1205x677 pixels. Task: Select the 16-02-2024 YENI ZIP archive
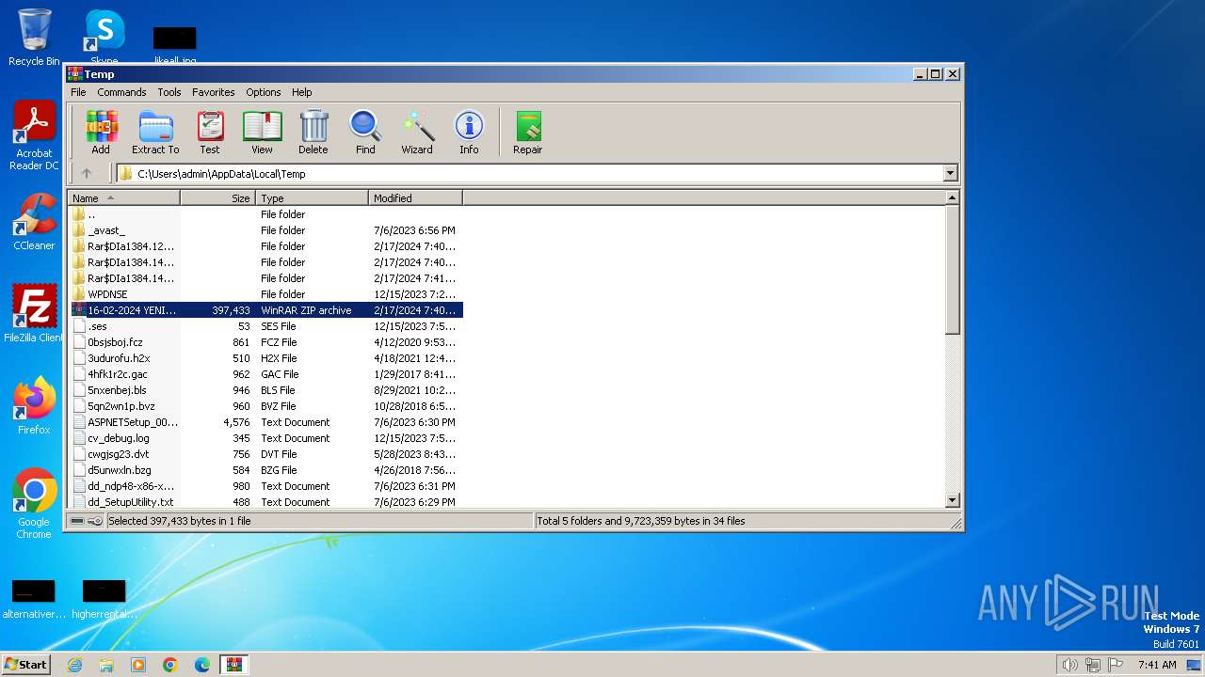pyautogui.click(x=265, y=310)
